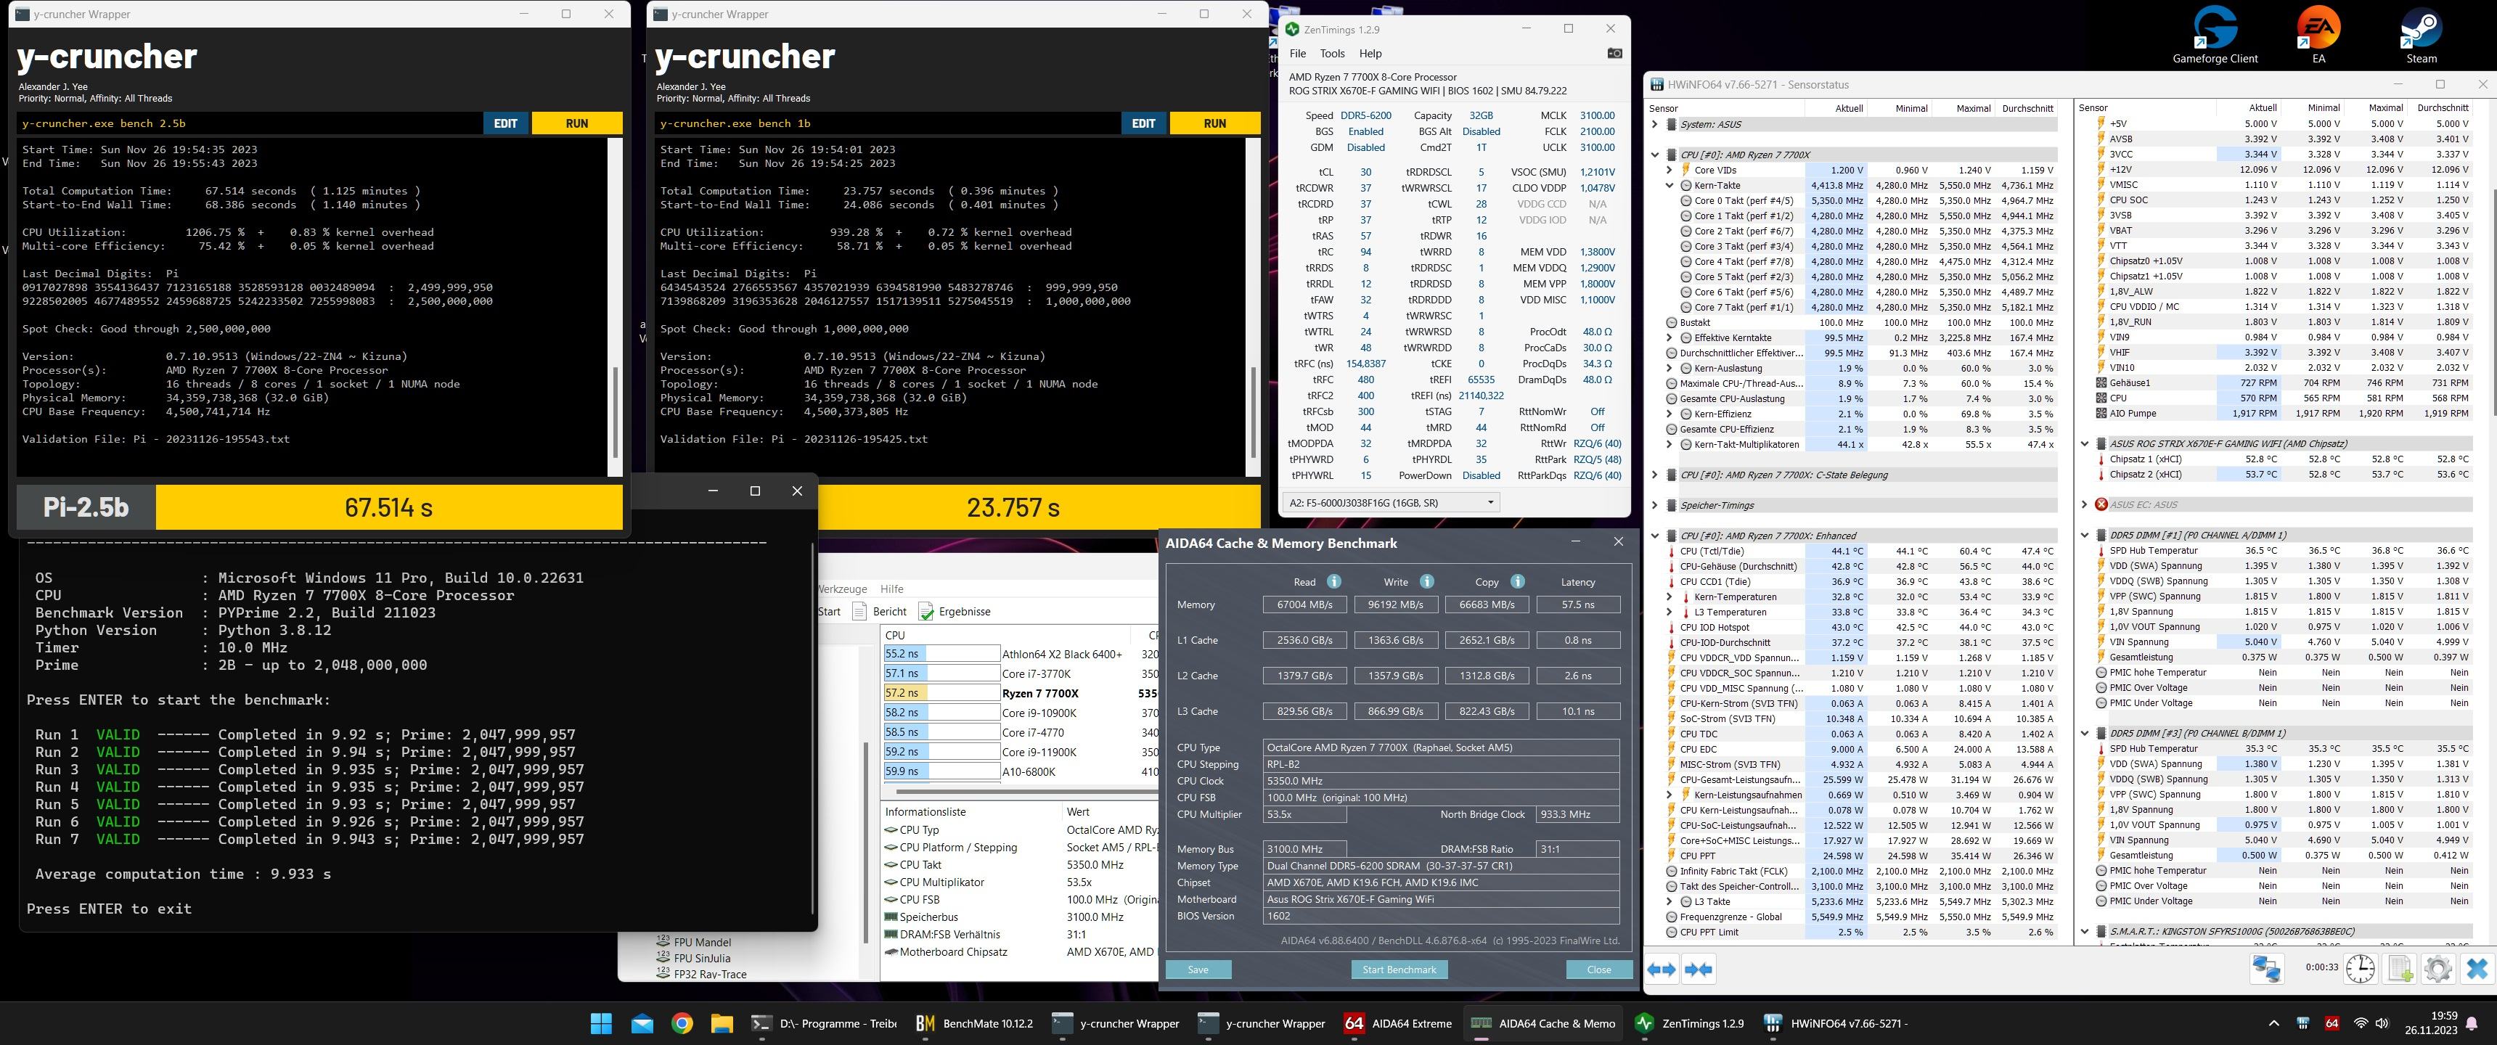Select Ryzen 7 7700X benchmark result row
Screen dimensions: 2497x1045
(x=1020, y=693)
